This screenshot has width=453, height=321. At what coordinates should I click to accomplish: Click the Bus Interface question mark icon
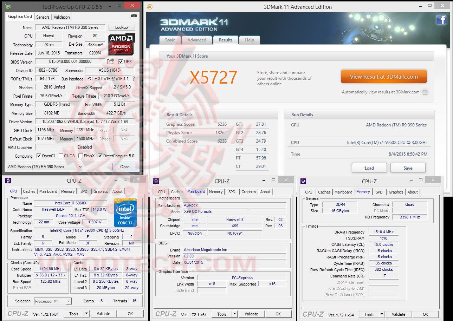[x=133, y=79]
